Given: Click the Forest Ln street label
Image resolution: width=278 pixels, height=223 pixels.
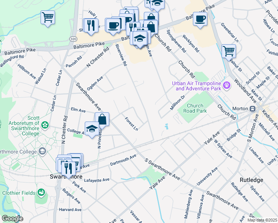Looking at the screenshot, I should [131, 124].
